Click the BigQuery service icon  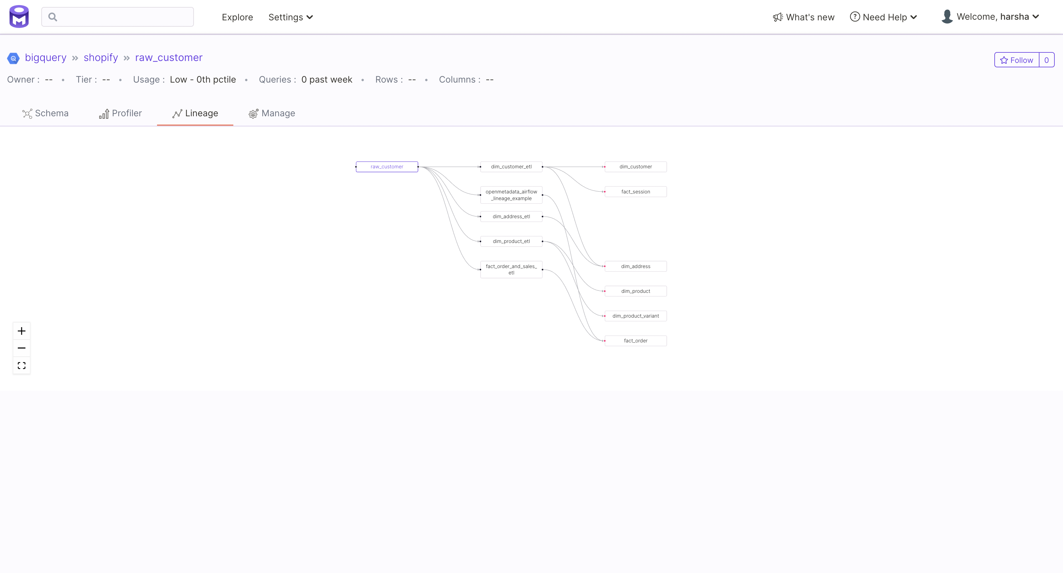[13, 58]
